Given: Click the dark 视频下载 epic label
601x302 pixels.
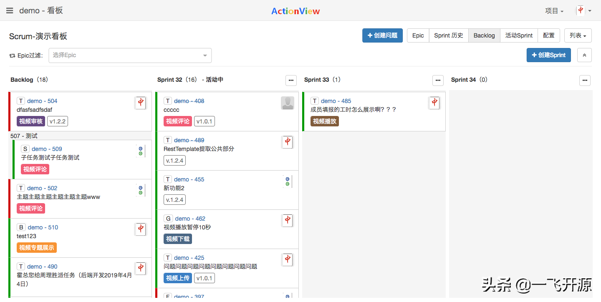Looking at the screenshot, I should (178, 239).
